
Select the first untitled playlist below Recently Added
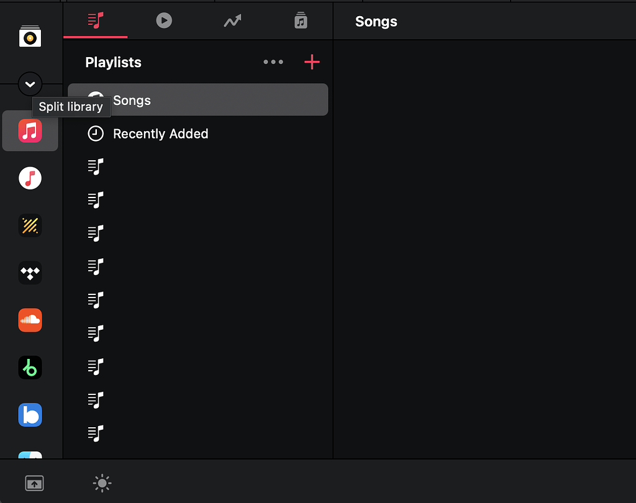click(96, 166)
